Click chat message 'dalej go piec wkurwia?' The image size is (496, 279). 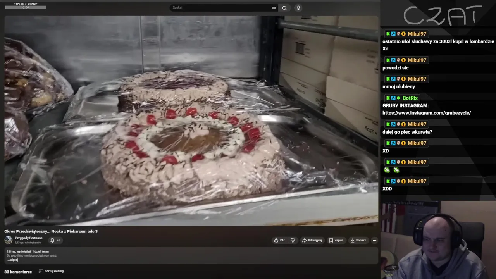pos(407,132)
